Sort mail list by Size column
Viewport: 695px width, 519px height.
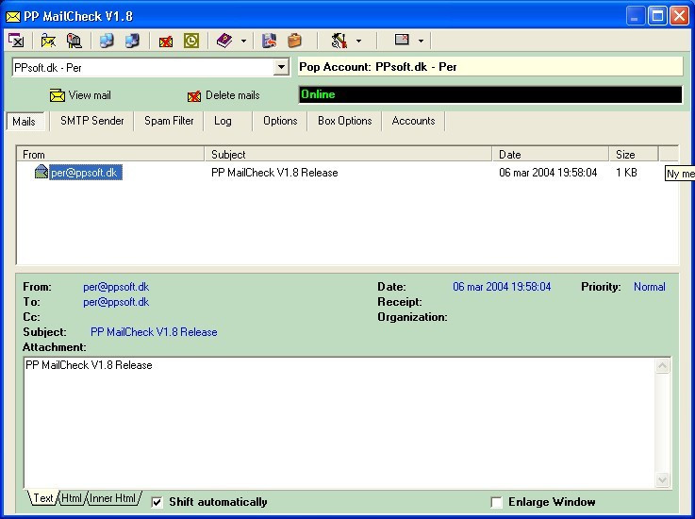click(x=634, y=155)
